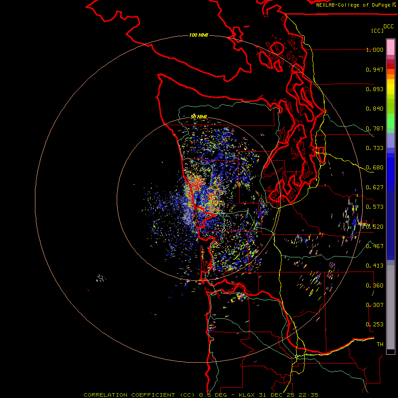The height and width of the screenshot is (398, 398).
Task: Select the 0.733 scale value
Action: (x=375, y=148)
